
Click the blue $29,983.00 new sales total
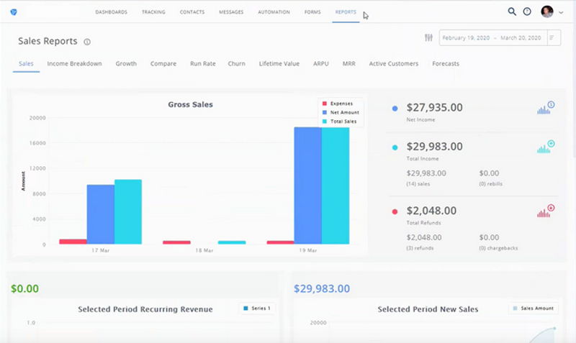coord(322,288)
